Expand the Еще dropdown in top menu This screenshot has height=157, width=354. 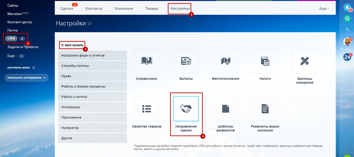pos(324,9)
